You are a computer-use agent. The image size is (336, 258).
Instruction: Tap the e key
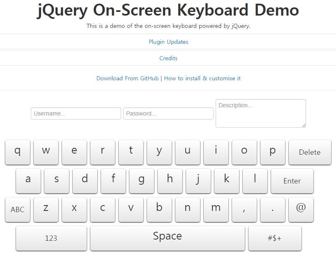[x=74, y=152]
